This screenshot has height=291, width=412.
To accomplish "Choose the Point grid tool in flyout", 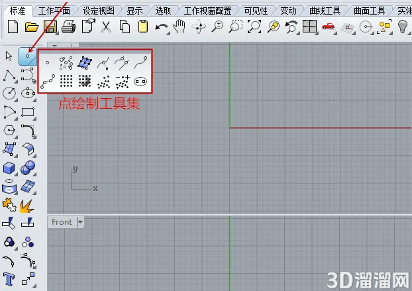I will 66,81.
